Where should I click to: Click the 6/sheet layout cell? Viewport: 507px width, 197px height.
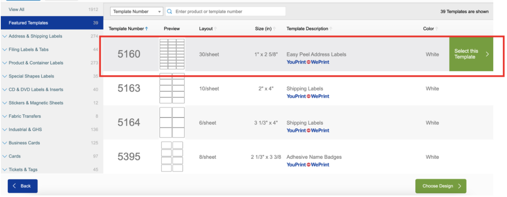coord(207,123)
